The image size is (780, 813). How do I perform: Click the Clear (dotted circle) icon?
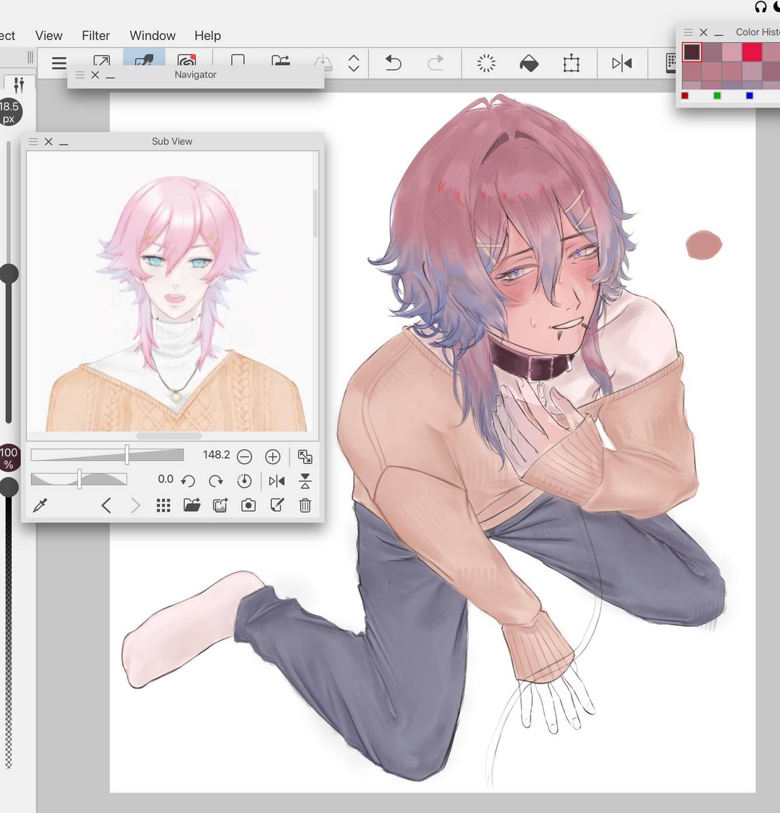click(x=486, y=64)
